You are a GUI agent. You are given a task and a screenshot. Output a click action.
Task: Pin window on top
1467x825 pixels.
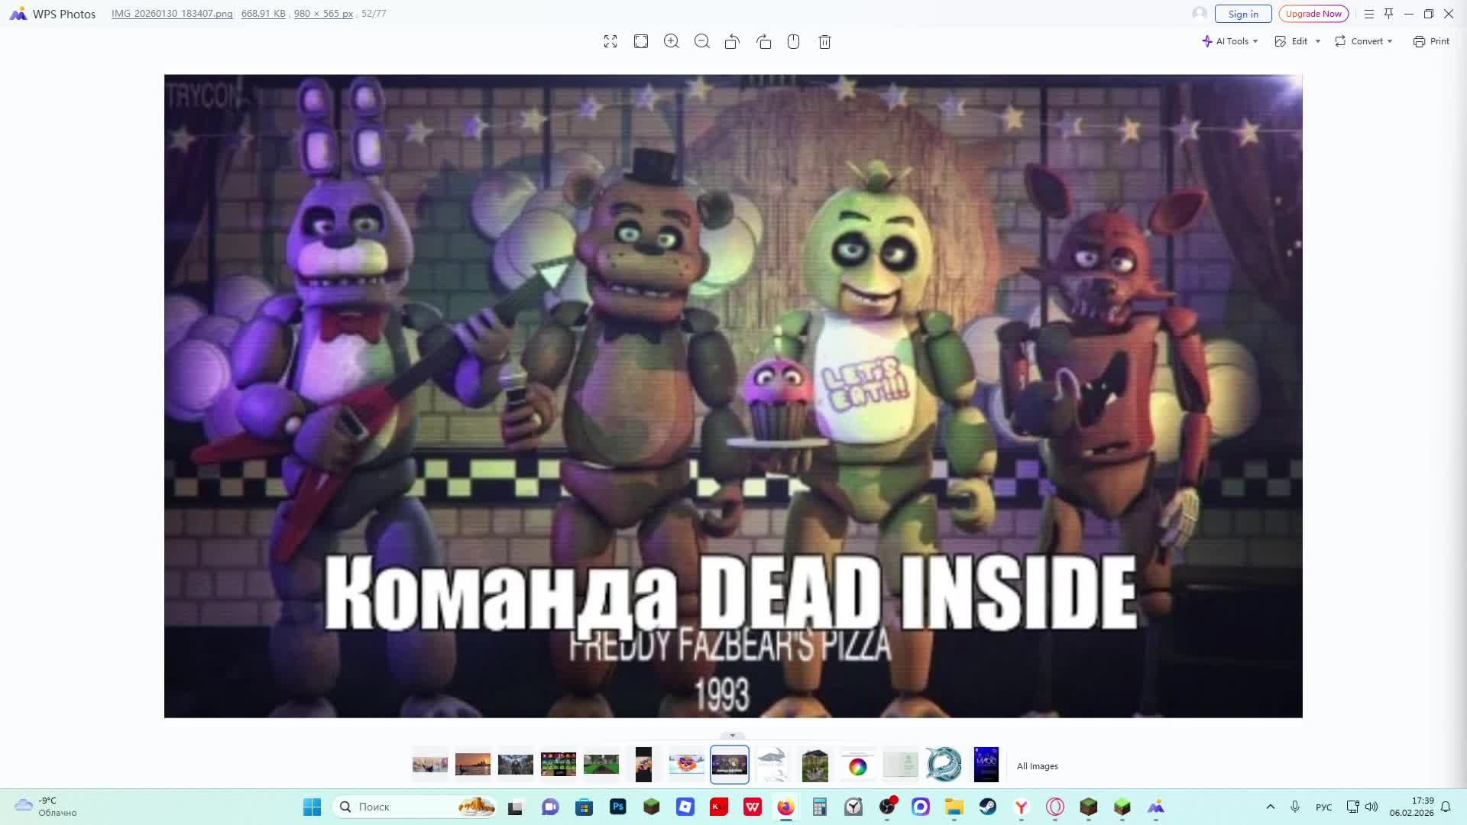[x=1388, y=14]
